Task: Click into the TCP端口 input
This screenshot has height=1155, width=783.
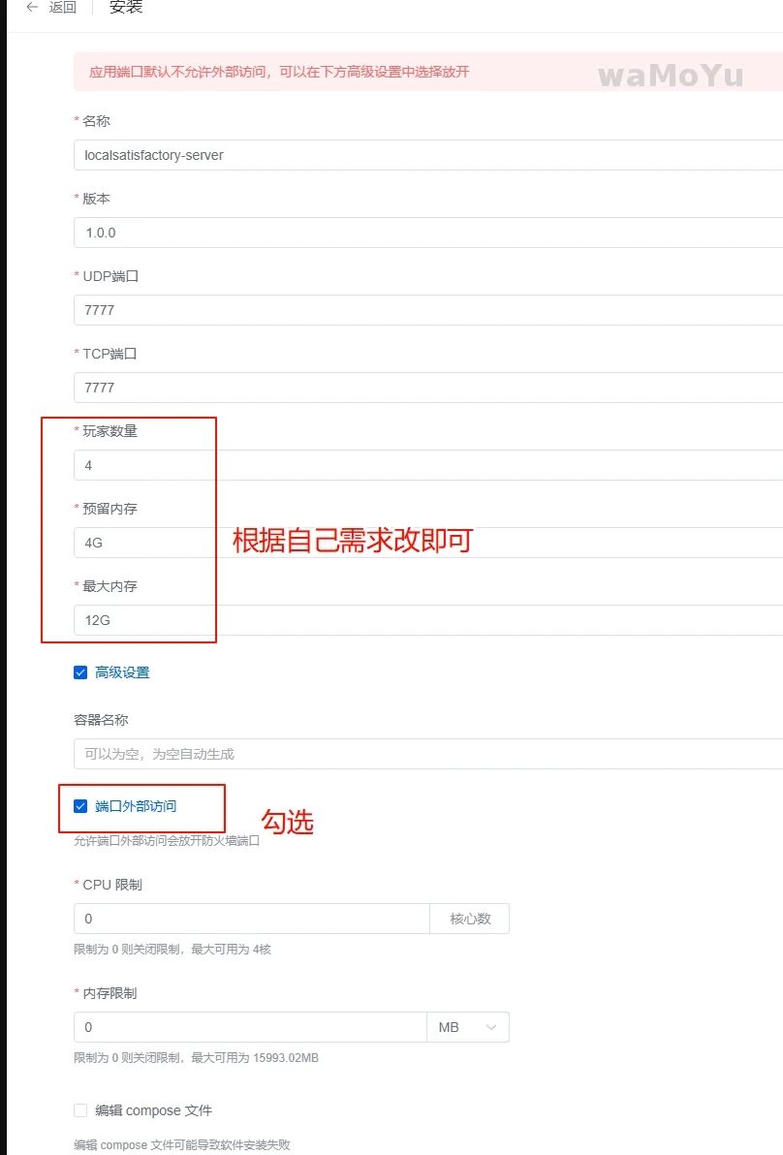Action: [426, 388]
